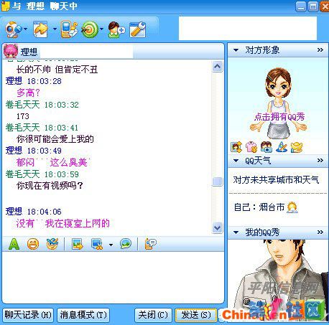Click the send picture icon
This screenshot has height=325, width=329.
78,244
